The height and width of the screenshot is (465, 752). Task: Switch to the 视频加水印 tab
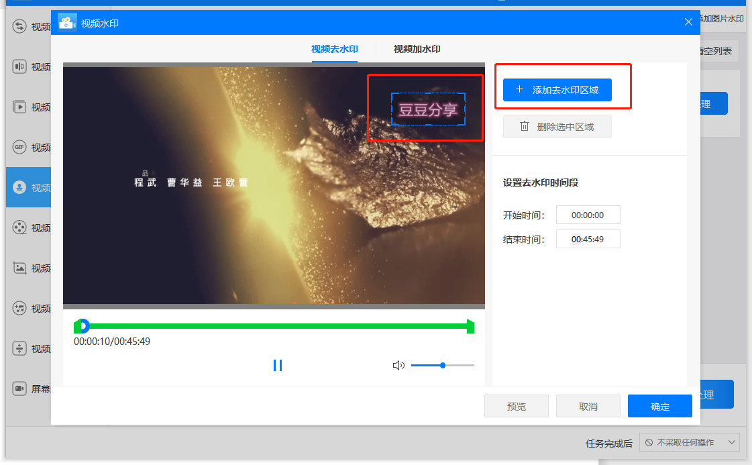417,49
